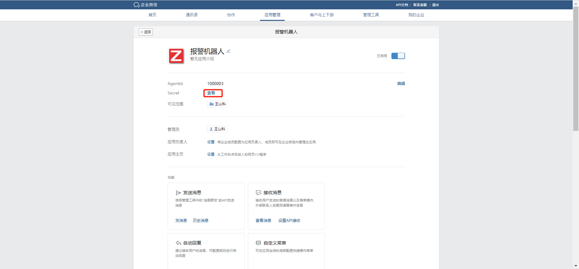Click 发消息 link in 发送消息 card

(181, 221)
